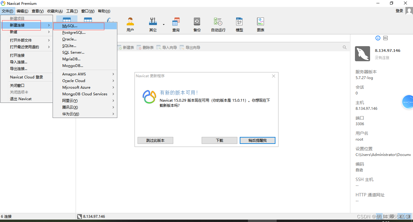Open the 收藏夹(A) menu
Image resolution: width=413 pixels, height=222 pixels.
55,11
